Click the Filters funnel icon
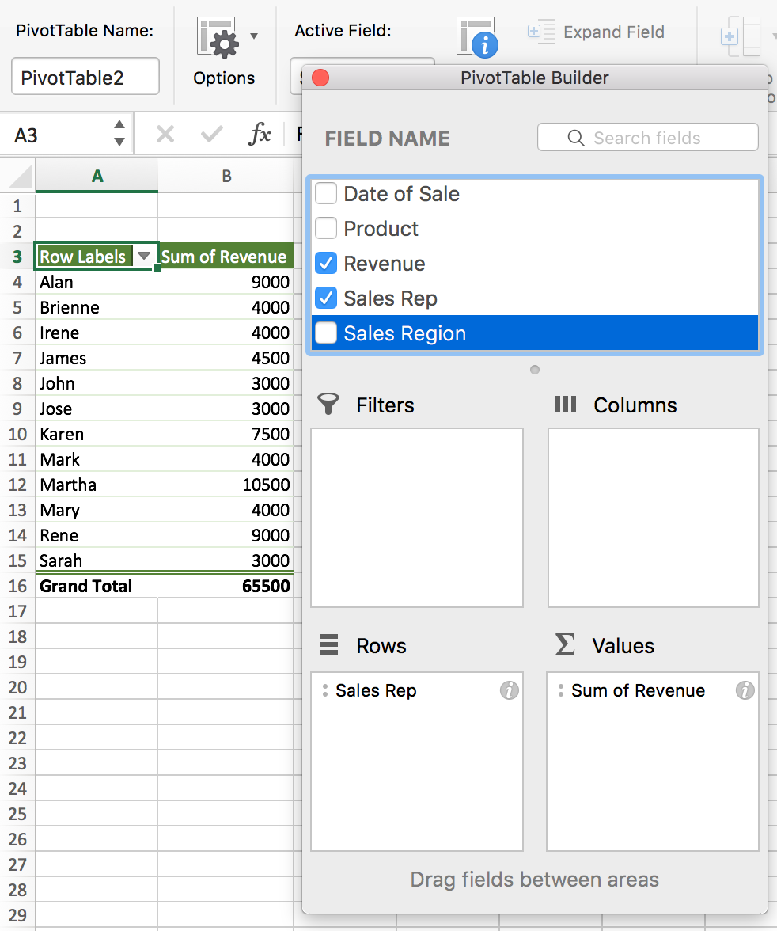This screenshot has width=777, height=931. coord(328,405)
